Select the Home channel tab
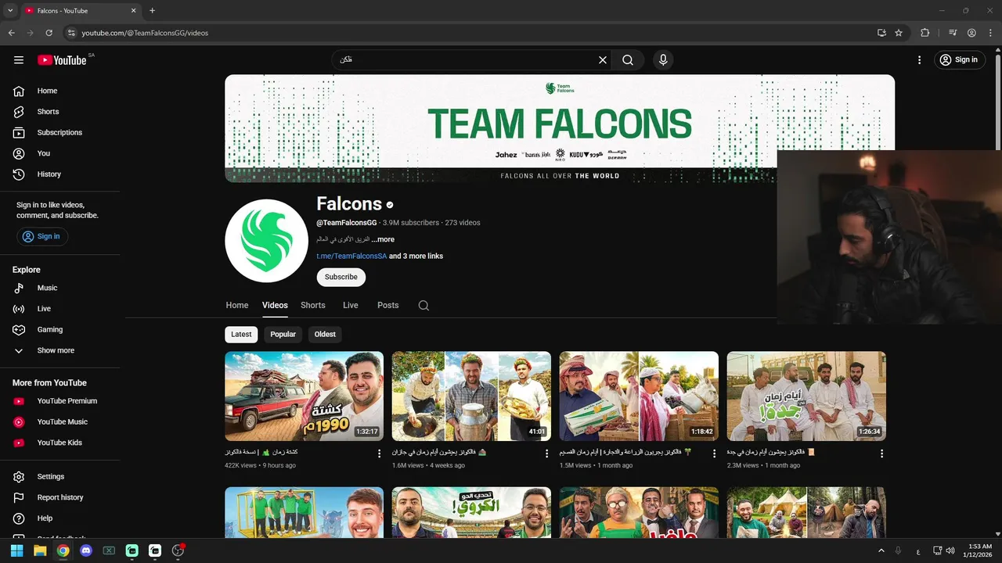1002x563 pixels. pos(237,306)
